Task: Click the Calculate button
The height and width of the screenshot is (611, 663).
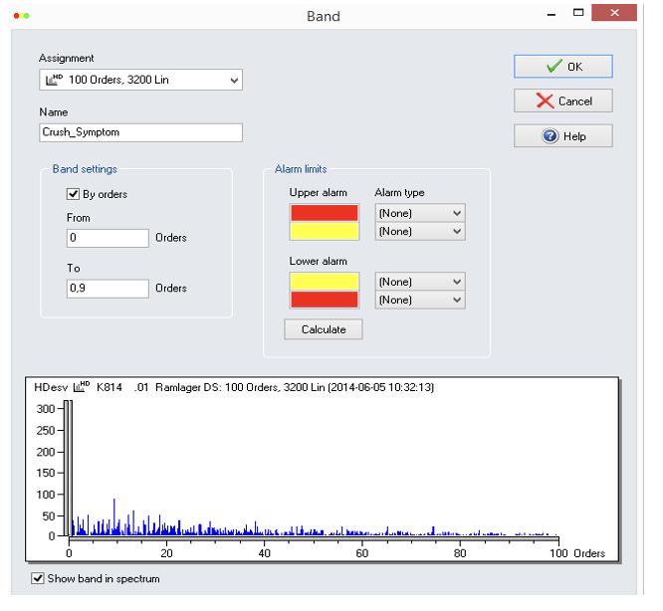Action: (324, 329)
